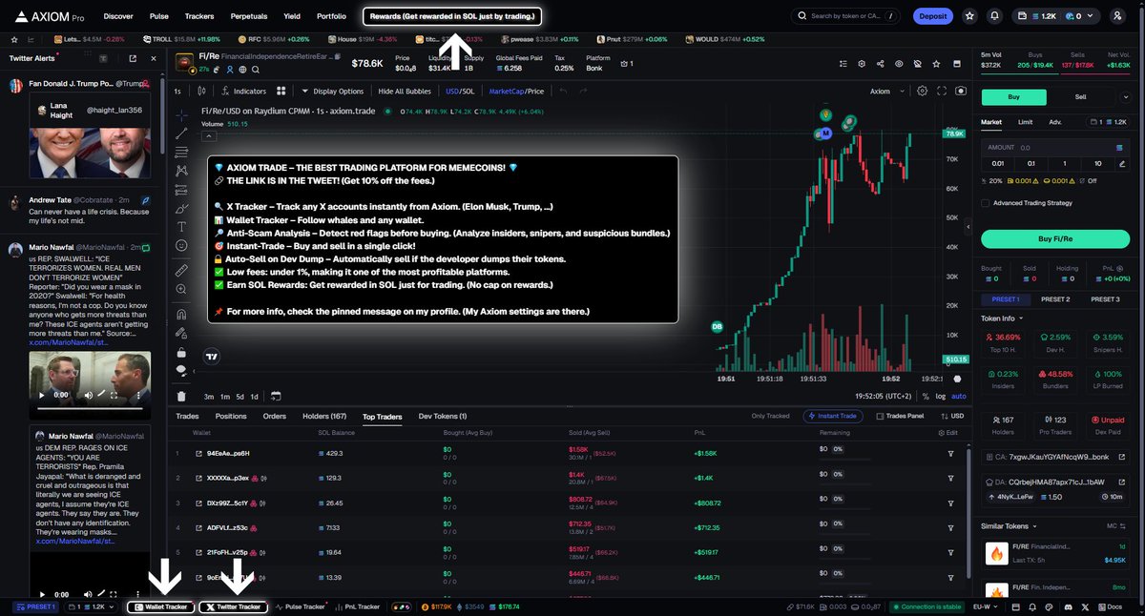This screenshot has width=1145, height=616.
Task: Open the chart Indicators menu
Action: coord(243,92)
